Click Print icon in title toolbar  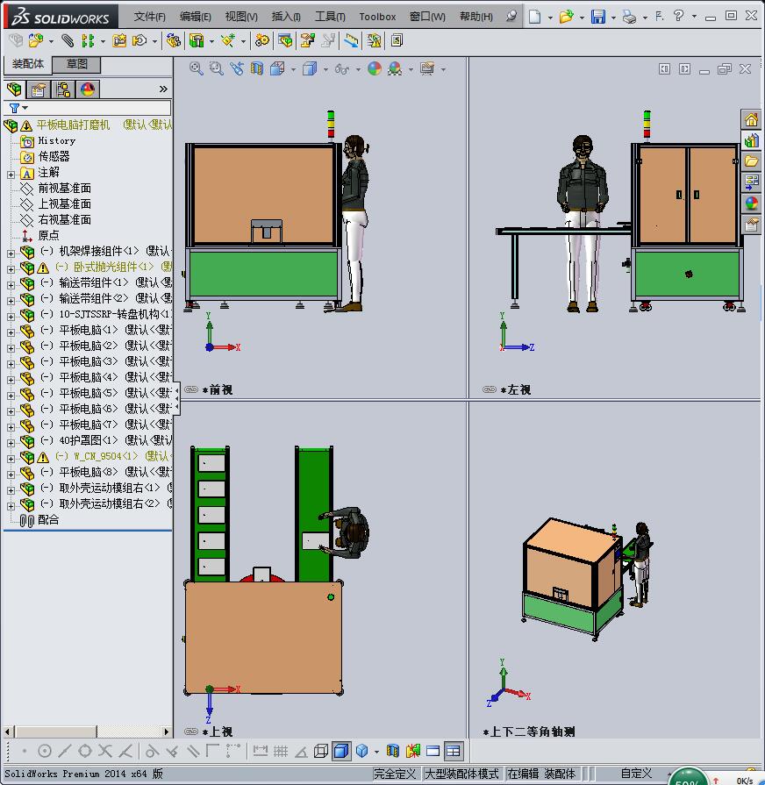click(x=629, y=17)
